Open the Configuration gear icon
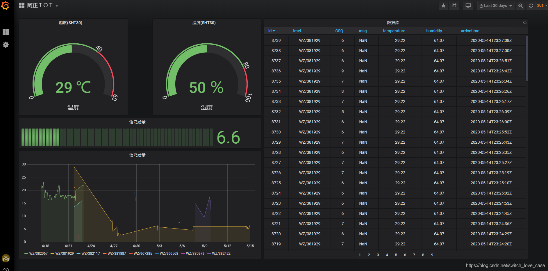 (x=6, y=45)
